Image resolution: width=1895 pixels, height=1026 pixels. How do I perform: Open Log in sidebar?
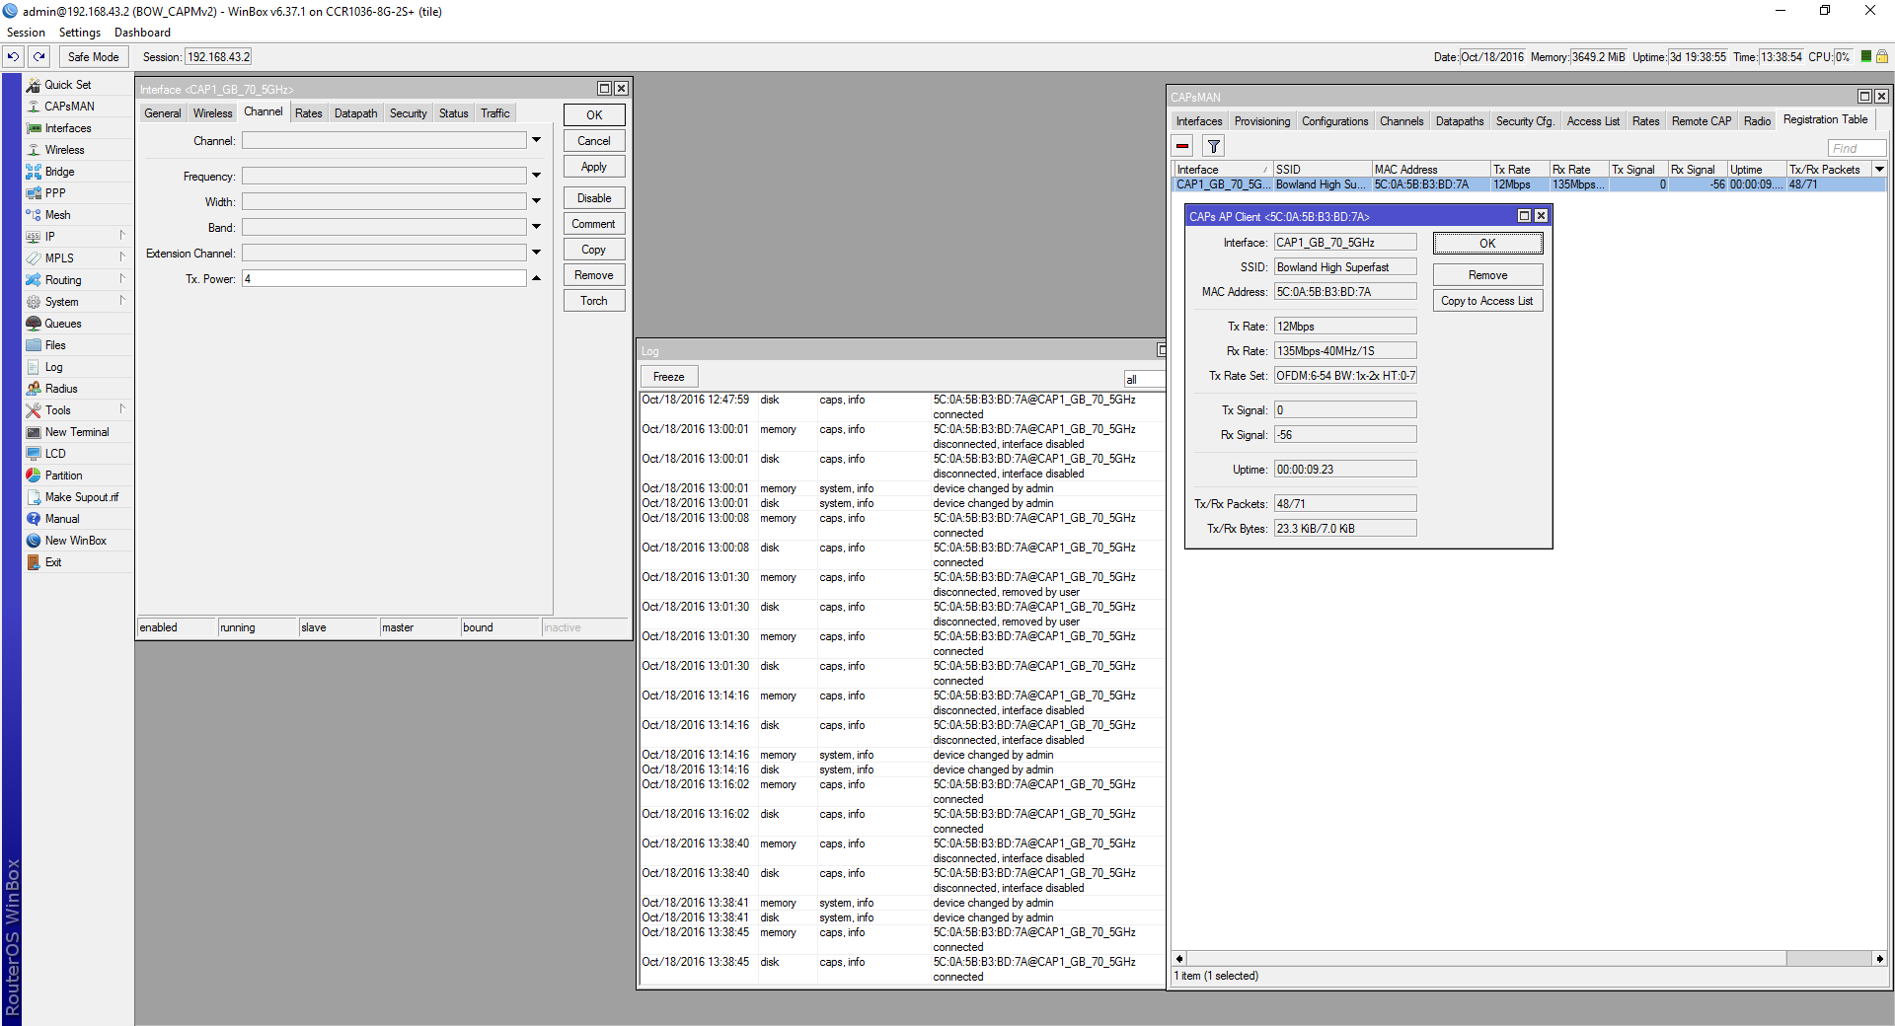(53, 367)
